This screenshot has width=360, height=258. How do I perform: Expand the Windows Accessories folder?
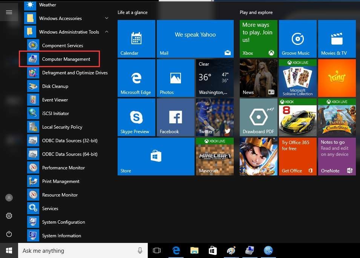(x=107, y=18)
